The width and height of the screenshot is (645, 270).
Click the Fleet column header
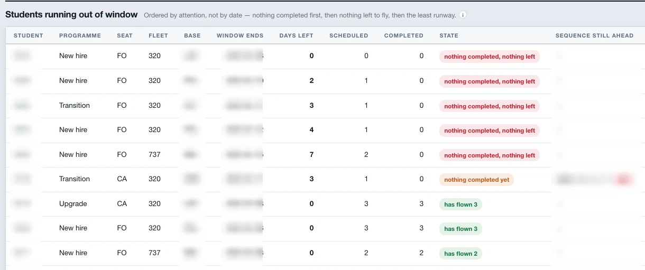[x=158, y=35]
